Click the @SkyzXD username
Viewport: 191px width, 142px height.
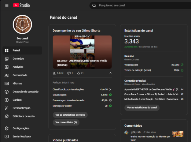[136, 133]
